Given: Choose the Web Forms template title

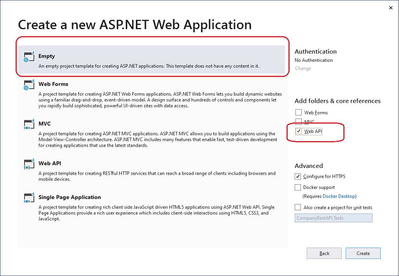Looking at the screenshot, I should point(53,84).
